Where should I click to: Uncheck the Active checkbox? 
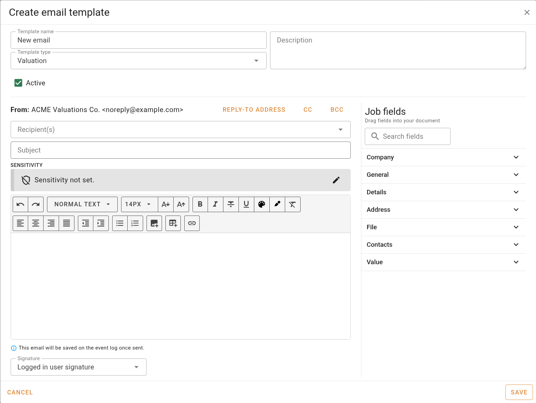pos(18,83)
